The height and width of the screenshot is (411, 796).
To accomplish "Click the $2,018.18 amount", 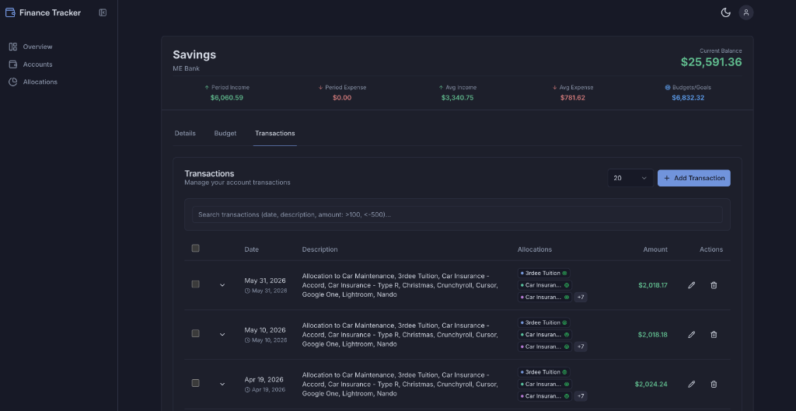I will (653, 334).
